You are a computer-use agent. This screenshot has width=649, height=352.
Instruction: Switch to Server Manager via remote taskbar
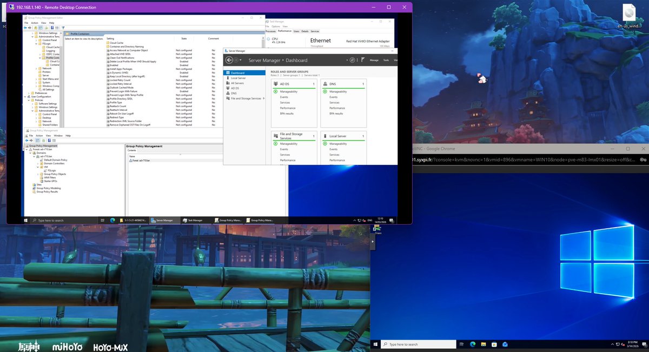point(165,220)
